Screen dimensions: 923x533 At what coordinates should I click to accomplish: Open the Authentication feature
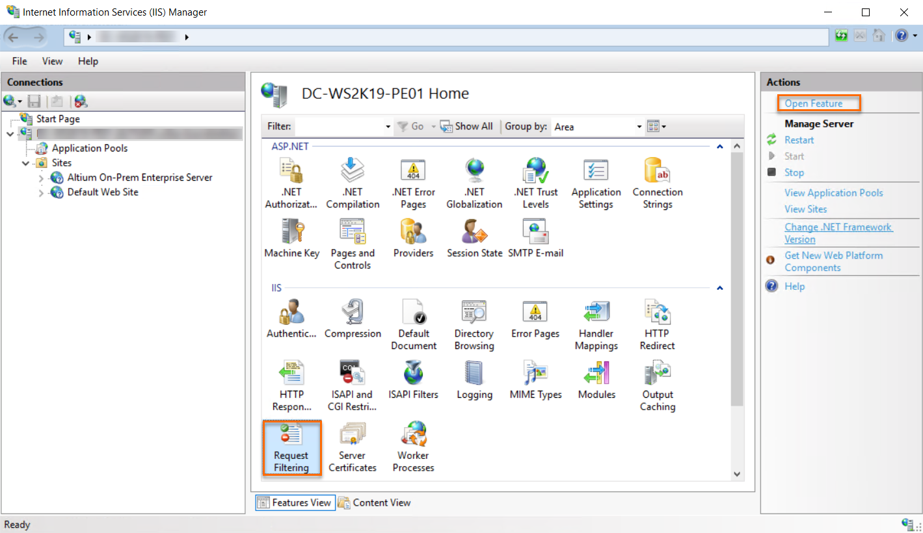pos(291,319)
